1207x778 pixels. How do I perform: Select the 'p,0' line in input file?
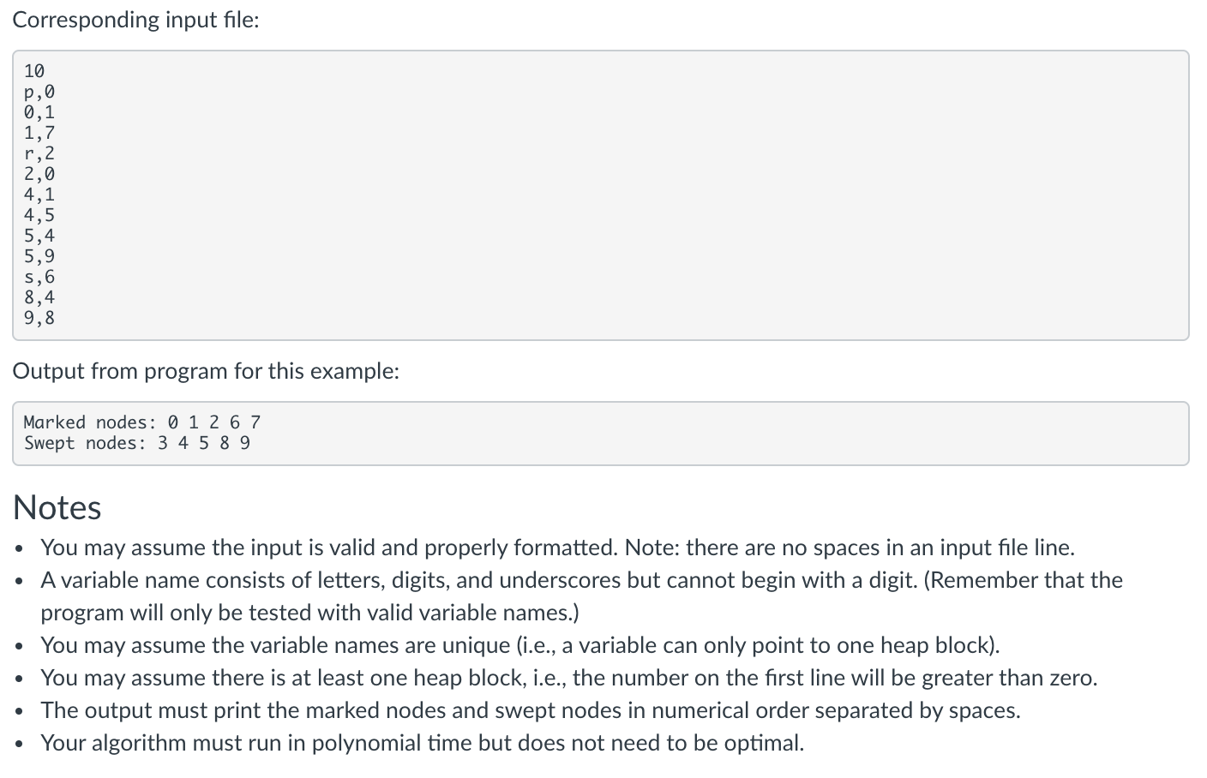[x=39, y=92]
